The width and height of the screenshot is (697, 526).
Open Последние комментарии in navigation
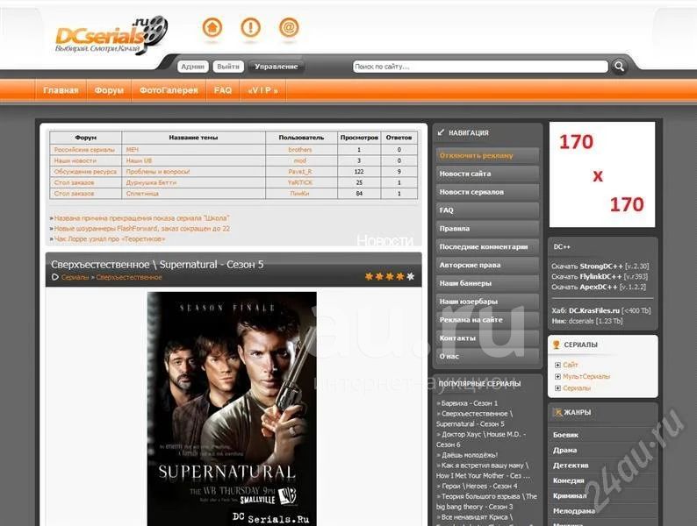click(x=487, y=247)
